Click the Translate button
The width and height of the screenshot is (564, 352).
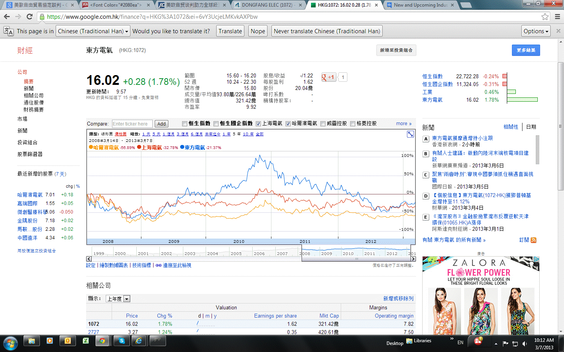(x=230, y=31)
